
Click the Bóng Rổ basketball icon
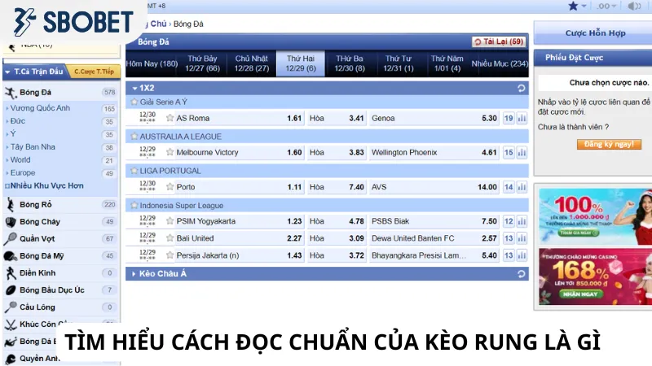[11, 205]
